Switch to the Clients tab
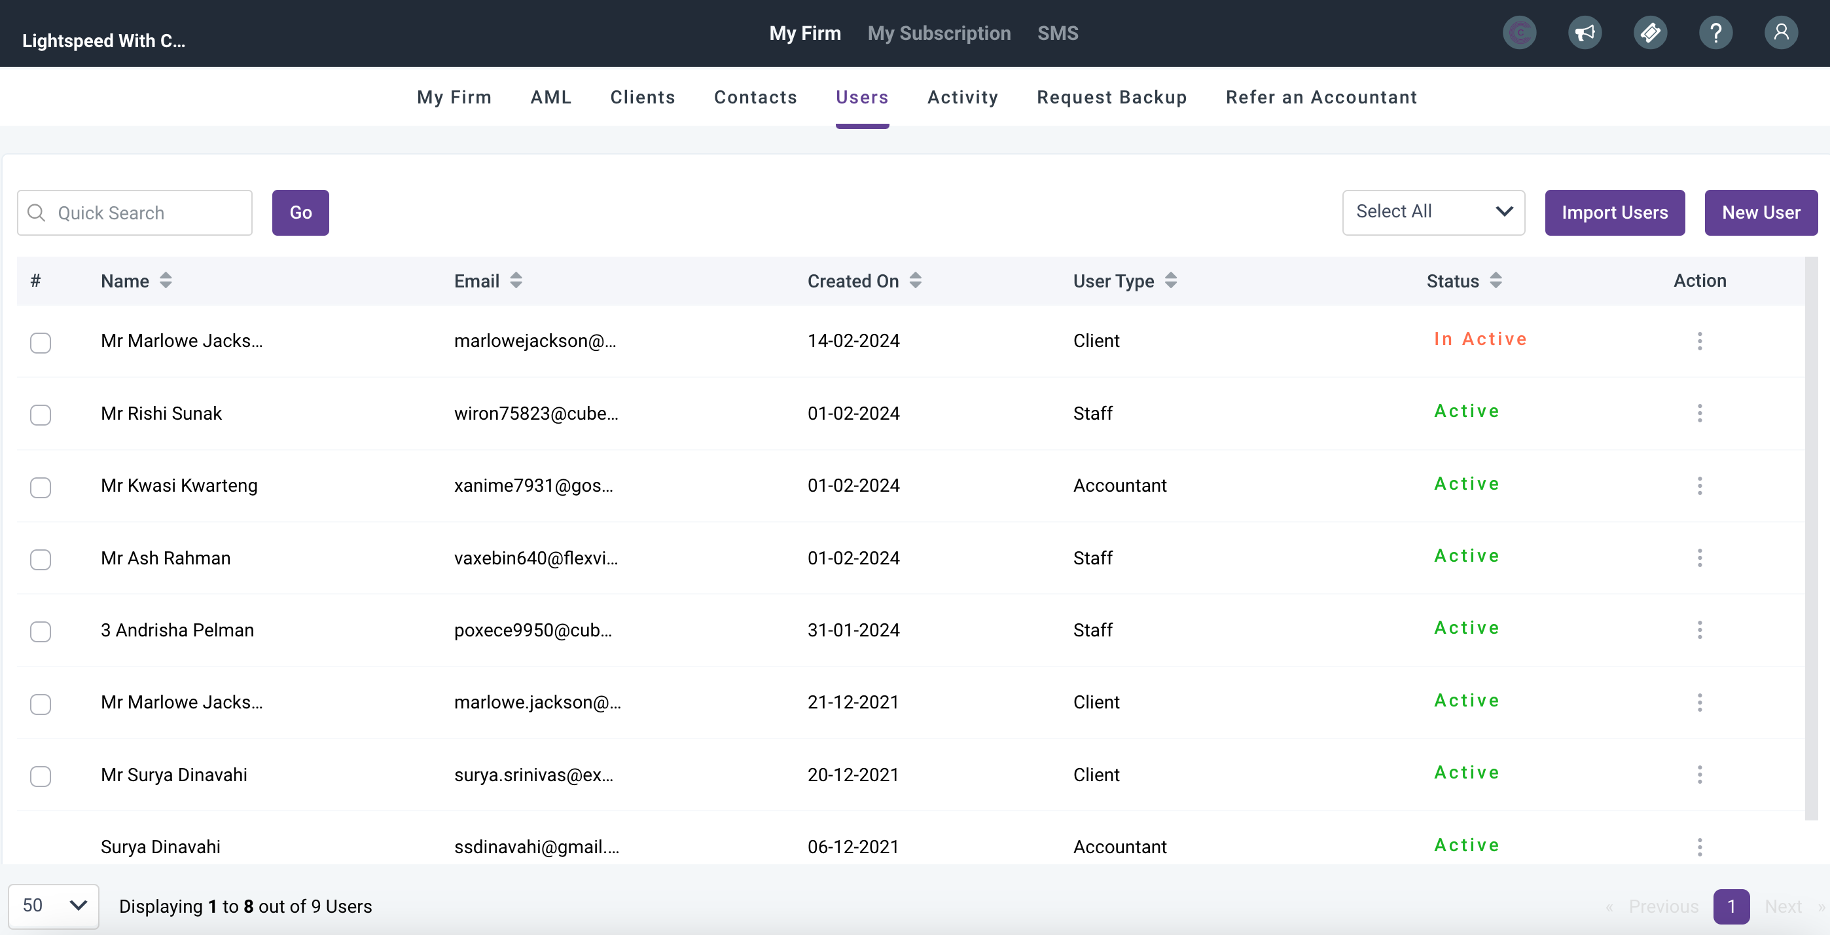Screen dimensions: 1830x935 642,98
